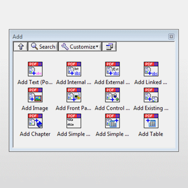Select the second Add Simple icon with table
Image resolution: width=188 pixels, height=188 pixels.
click(x=112, y=121)
